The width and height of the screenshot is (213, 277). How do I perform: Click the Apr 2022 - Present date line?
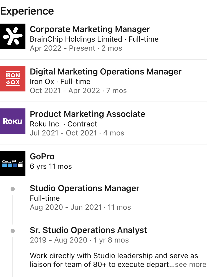(x=76, y=48)
